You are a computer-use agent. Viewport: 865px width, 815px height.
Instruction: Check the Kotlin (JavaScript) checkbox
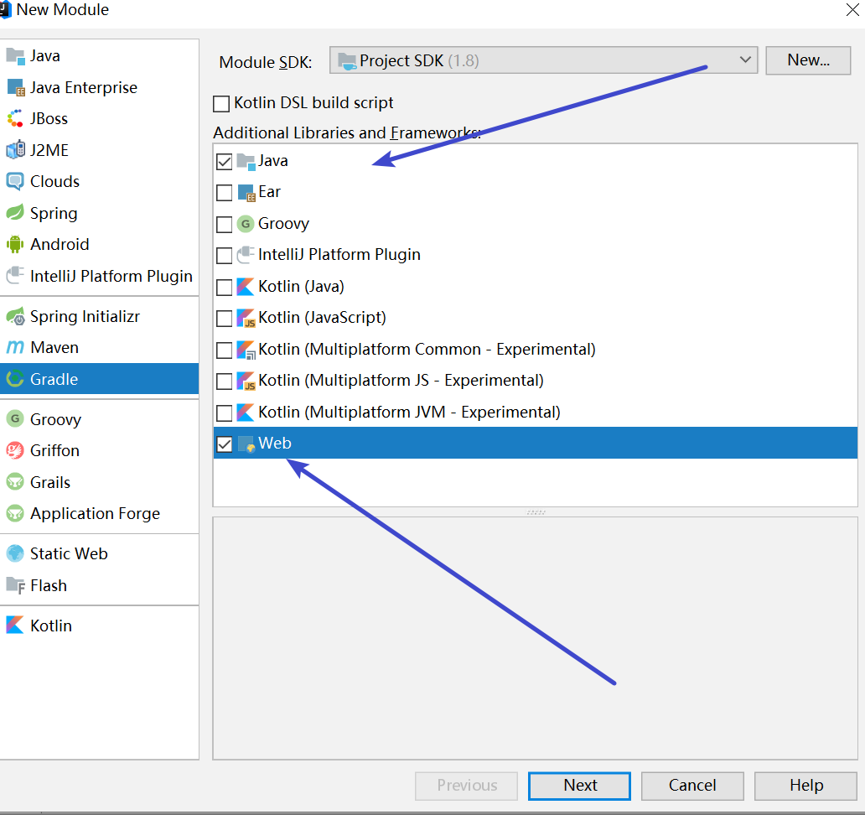point(224,319)
